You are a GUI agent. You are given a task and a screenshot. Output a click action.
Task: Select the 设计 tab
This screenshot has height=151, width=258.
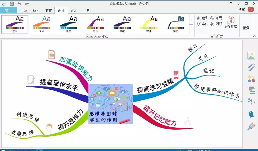pyautogui.click(x=61, y=10)
